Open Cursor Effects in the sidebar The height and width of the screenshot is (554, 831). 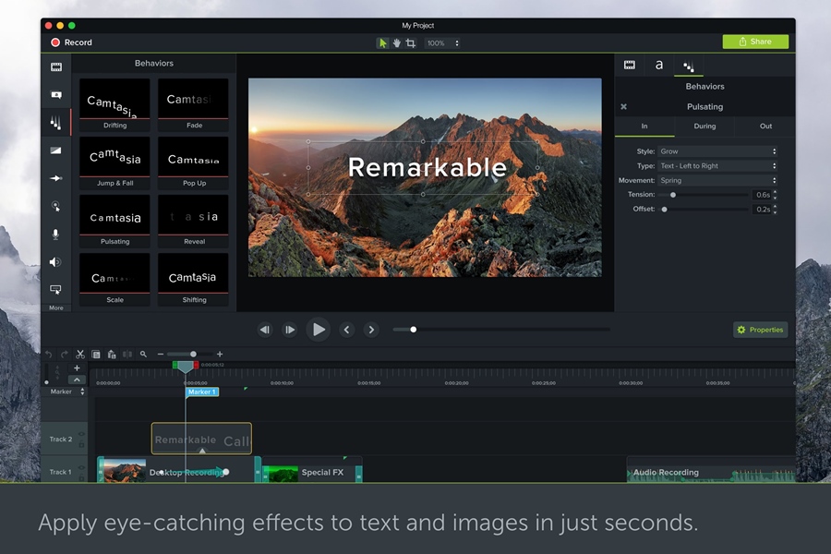56,207
